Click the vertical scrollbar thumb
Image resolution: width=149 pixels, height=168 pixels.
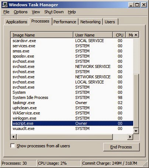tap(136, 101)
